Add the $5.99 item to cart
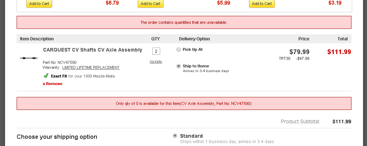367x146 pixels. pyautogui.click(x=150, y=4)
